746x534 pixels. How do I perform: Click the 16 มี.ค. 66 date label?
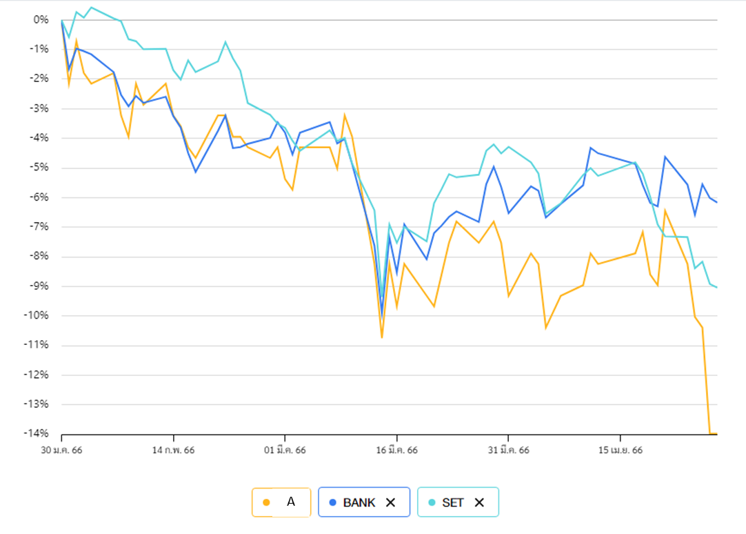(397, 451)
